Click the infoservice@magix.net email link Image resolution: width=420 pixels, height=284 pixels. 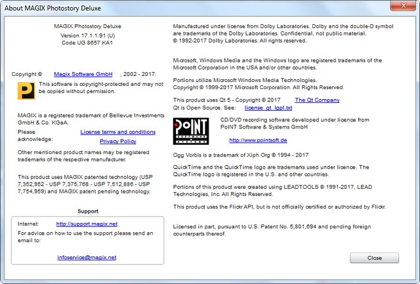point(87,257)
